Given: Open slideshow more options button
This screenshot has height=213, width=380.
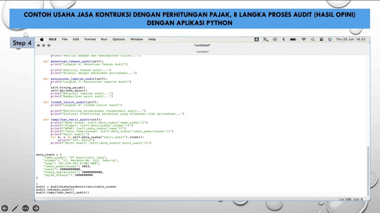Looking at the screenshot, I should (x=26, y=208).
